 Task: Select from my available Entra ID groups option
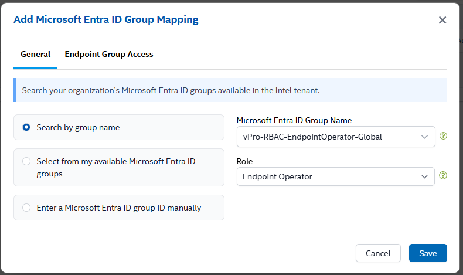tap(119, 168)
